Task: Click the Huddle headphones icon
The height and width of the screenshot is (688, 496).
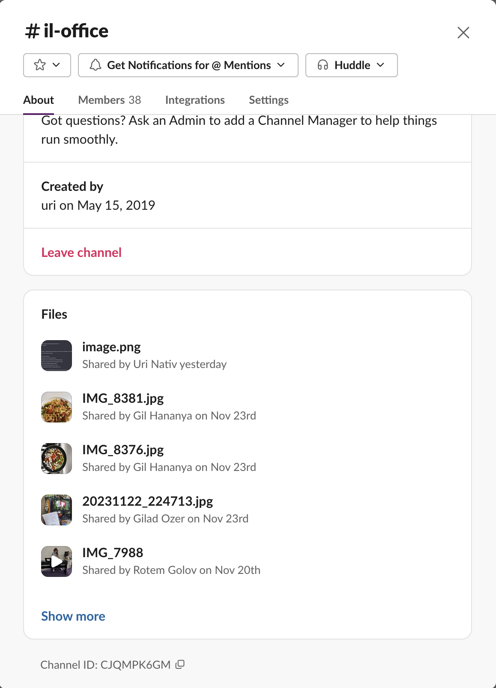Action: pos(323,65)
